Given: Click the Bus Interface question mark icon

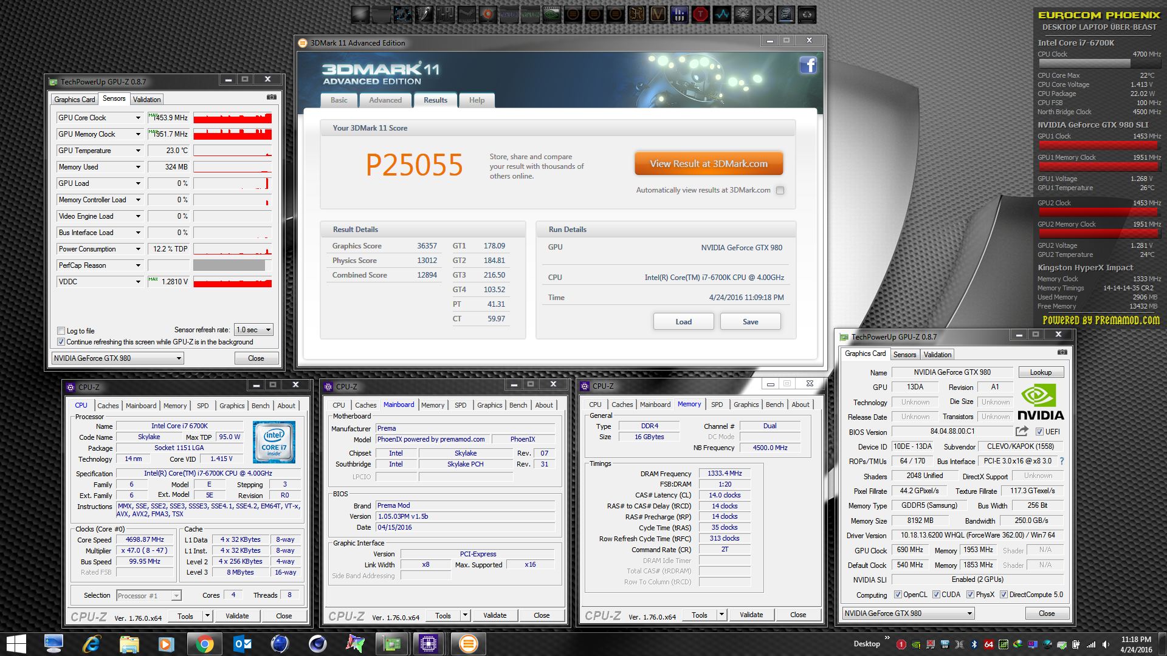Looking at the screenshot, I should click(x=1062, y=461).
